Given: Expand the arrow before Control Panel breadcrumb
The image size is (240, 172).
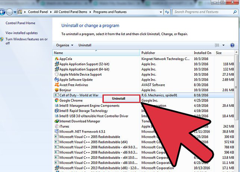Looking at the screenshot, I should (25, 12).
